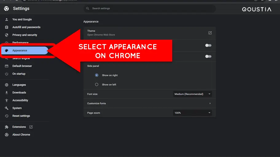Click the open-in-new icon on Theme row

pos(210,33)
